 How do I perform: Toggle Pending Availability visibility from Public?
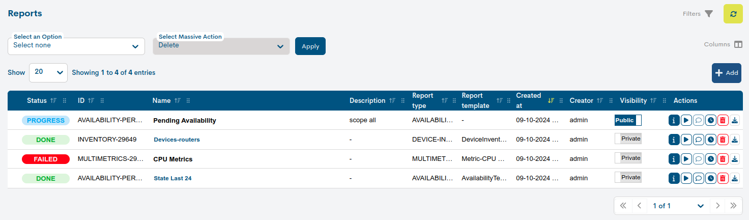(628, 121)
